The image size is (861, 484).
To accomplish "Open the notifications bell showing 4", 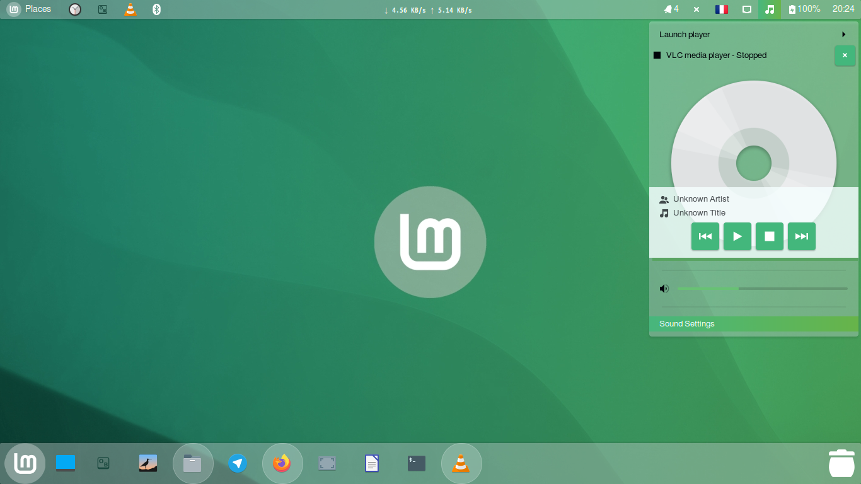I will point(671,9).
